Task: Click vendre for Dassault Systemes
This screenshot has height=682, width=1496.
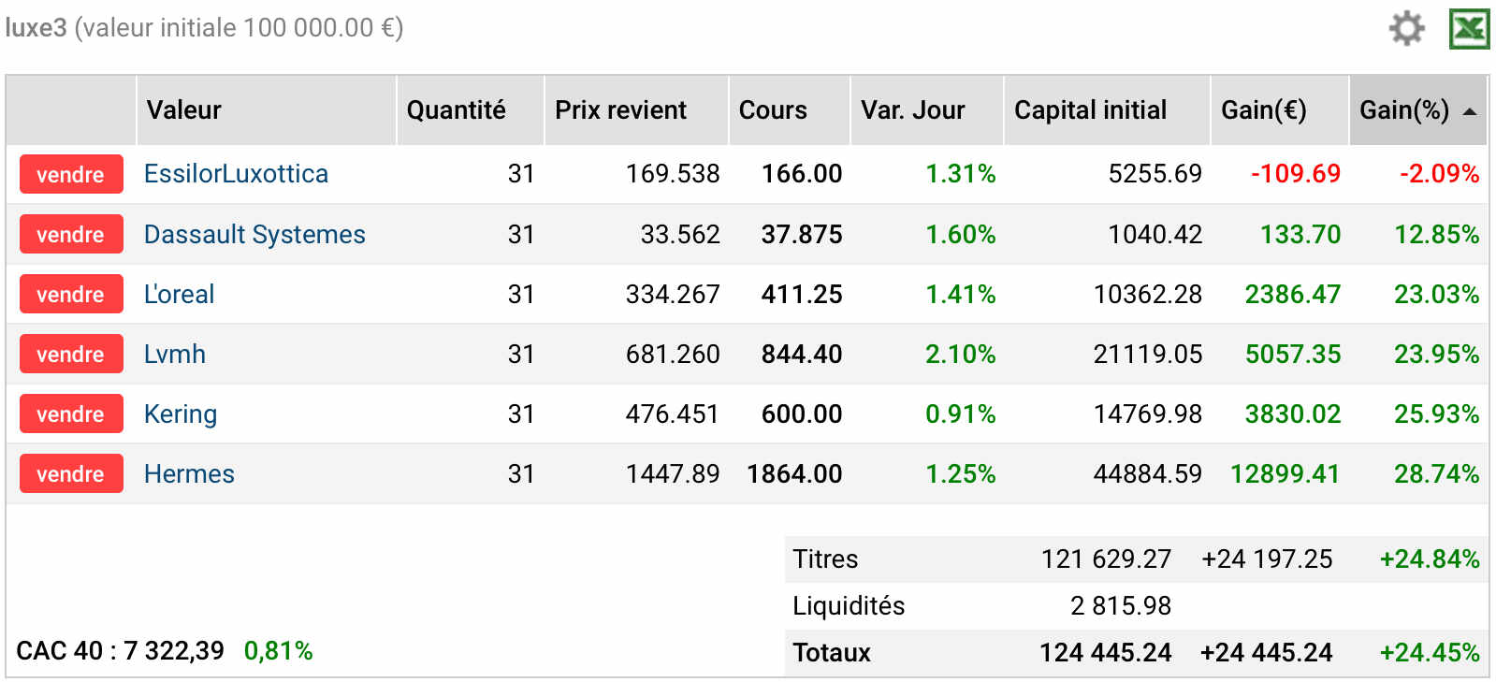Action: [71, 234]
